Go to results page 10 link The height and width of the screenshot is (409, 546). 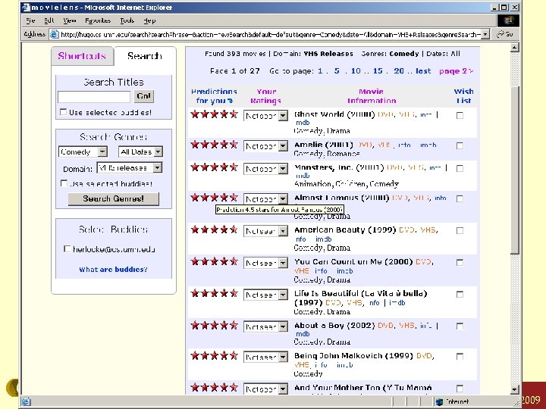tap(356, 71)
